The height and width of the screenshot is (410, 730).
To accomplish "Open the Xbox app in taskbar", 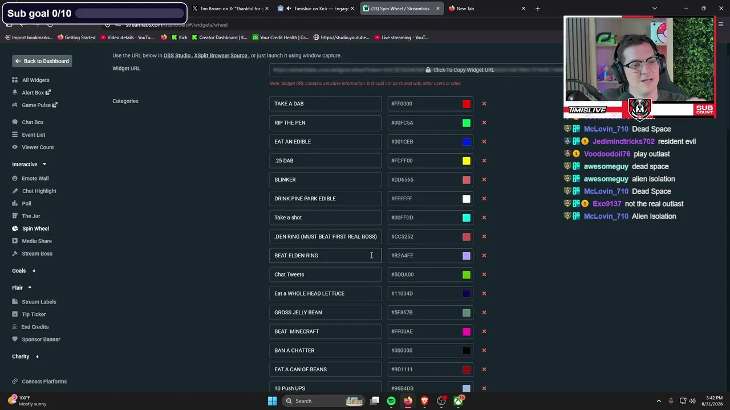I will (x=458, y=401).
